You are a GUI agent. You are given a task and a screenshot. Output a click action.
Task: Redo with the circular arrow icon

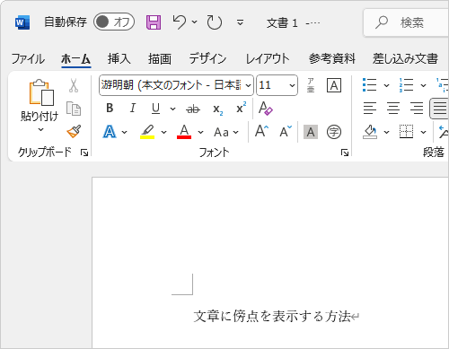click(215, 22)
